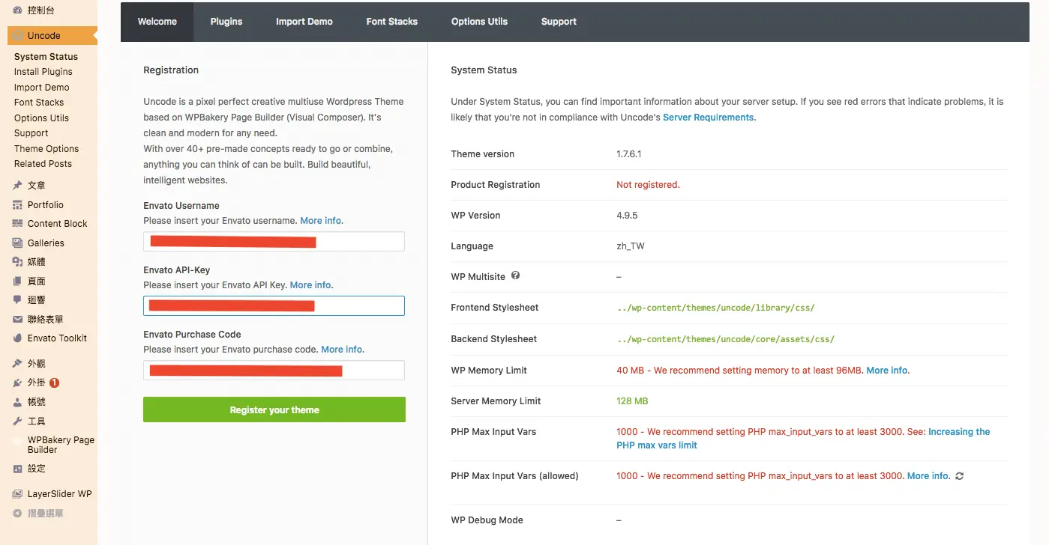Click the Increasing the PHP max vars limit link
This screenshot has width=1049, height=545.
tap(803, 439)
